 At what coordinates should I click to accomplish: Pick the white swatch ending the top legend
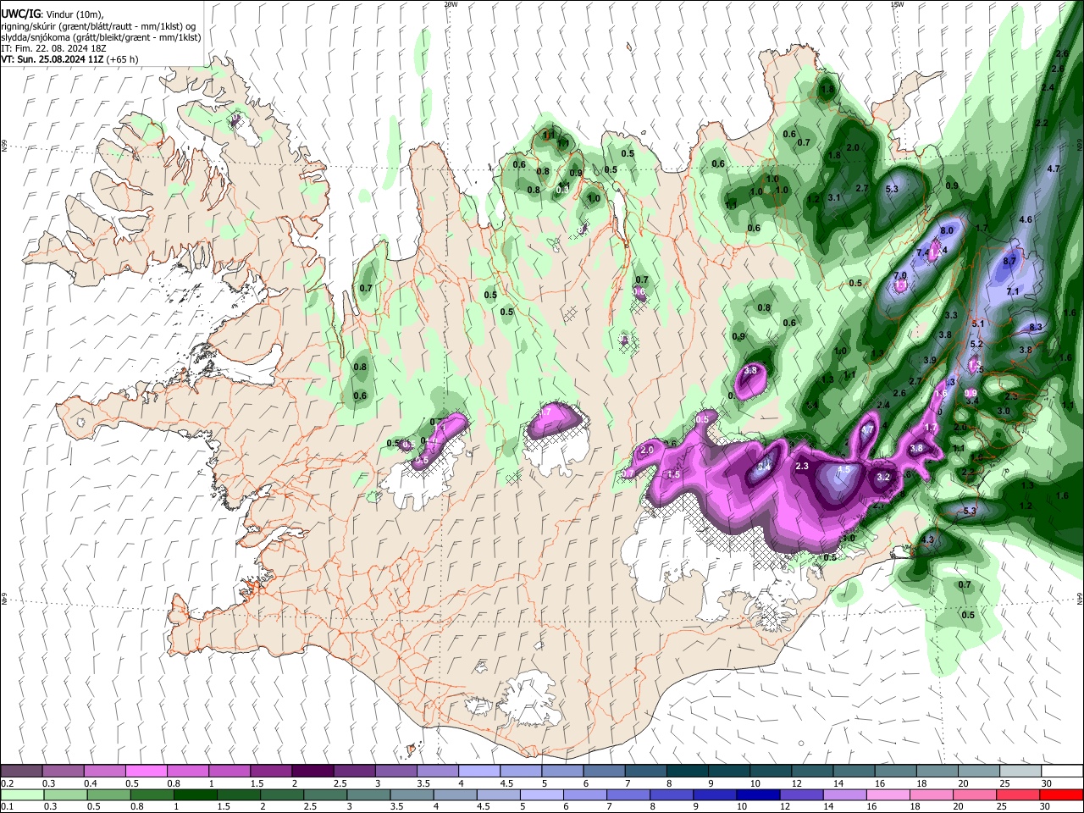1063,772
